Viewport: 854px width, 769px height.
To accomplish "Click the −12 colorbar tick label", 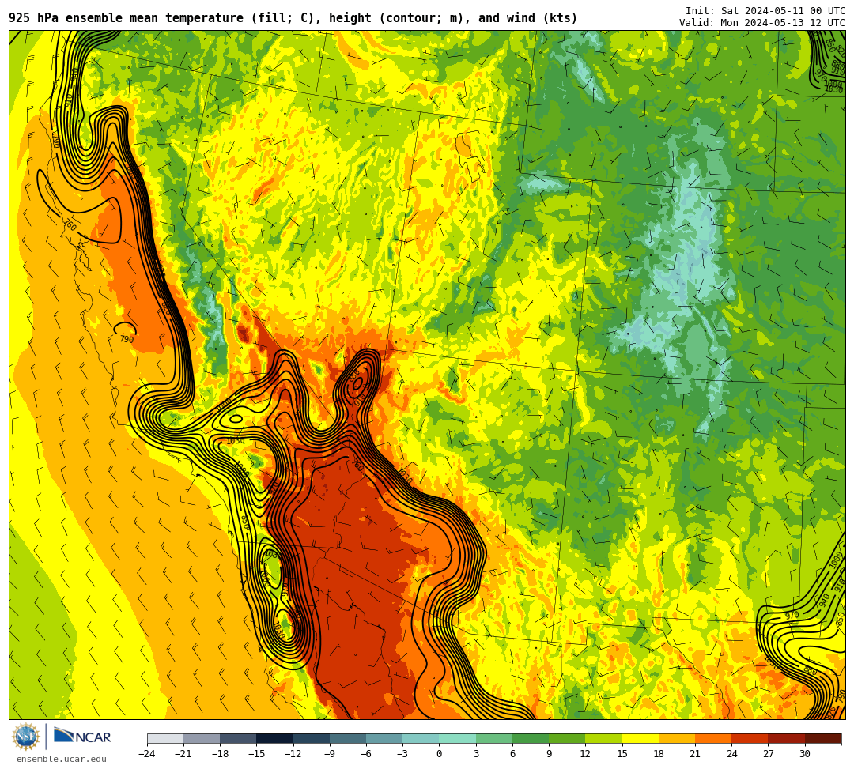I will 293,754.
